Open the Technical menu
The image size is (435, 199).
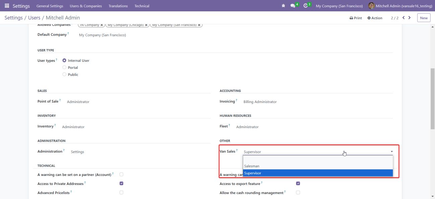point(142,6)
